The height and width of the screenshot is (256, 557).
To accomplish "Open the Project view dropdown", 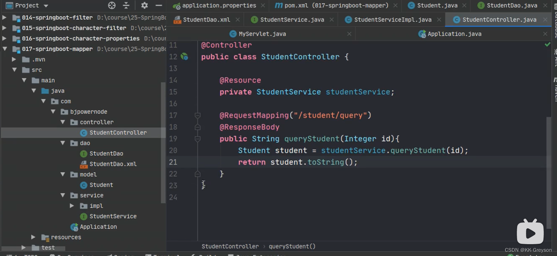I will (46, 6).
